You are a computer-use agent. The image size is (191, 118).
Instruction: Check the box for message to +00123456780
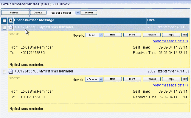pyautogui.click(x=4, y=72)
